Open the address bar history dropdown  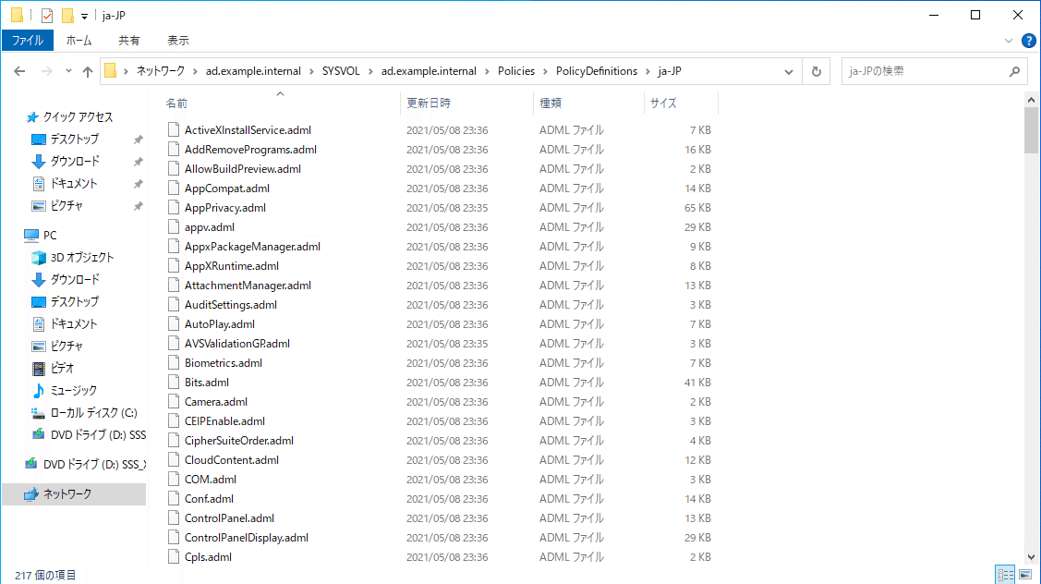tap(788, 70)
